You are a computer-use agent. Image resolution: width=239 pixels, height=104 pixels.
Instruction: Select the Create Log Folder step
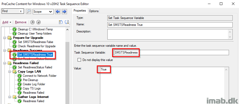(x=34, y=84)
